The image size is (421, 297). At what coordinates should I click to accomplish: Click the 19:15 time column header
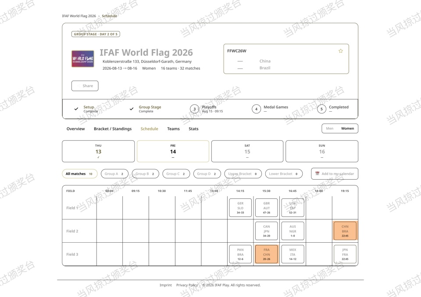pos(345,191)
